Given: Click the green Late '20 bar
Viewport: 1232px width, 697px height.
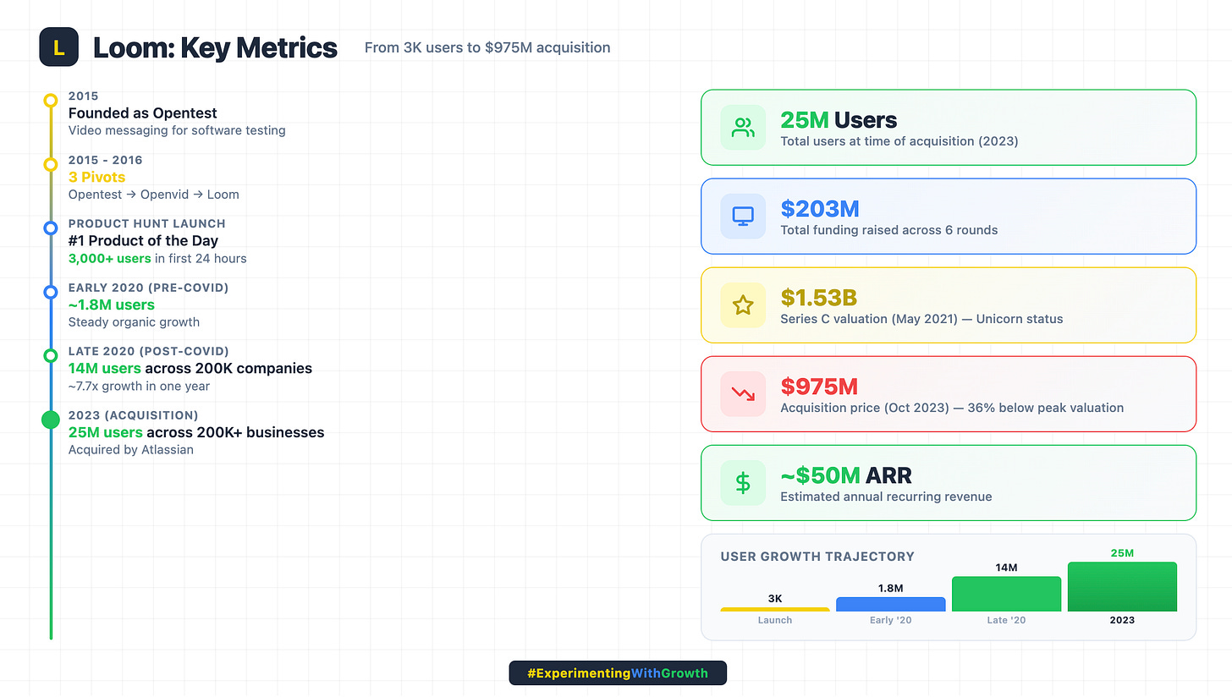Looking at the screenshot, I should pos(1006,594).
